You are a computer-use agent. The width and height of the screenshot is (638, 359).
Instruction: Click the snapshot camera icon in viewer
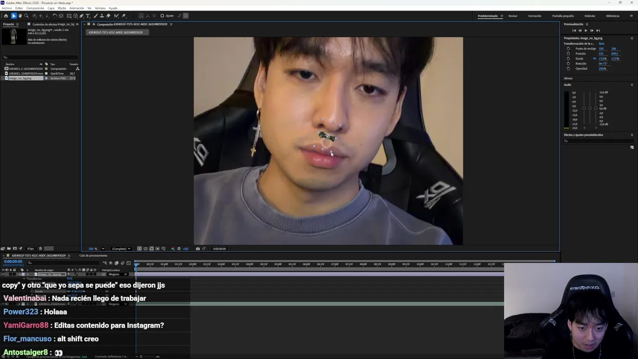click(198, 249)
